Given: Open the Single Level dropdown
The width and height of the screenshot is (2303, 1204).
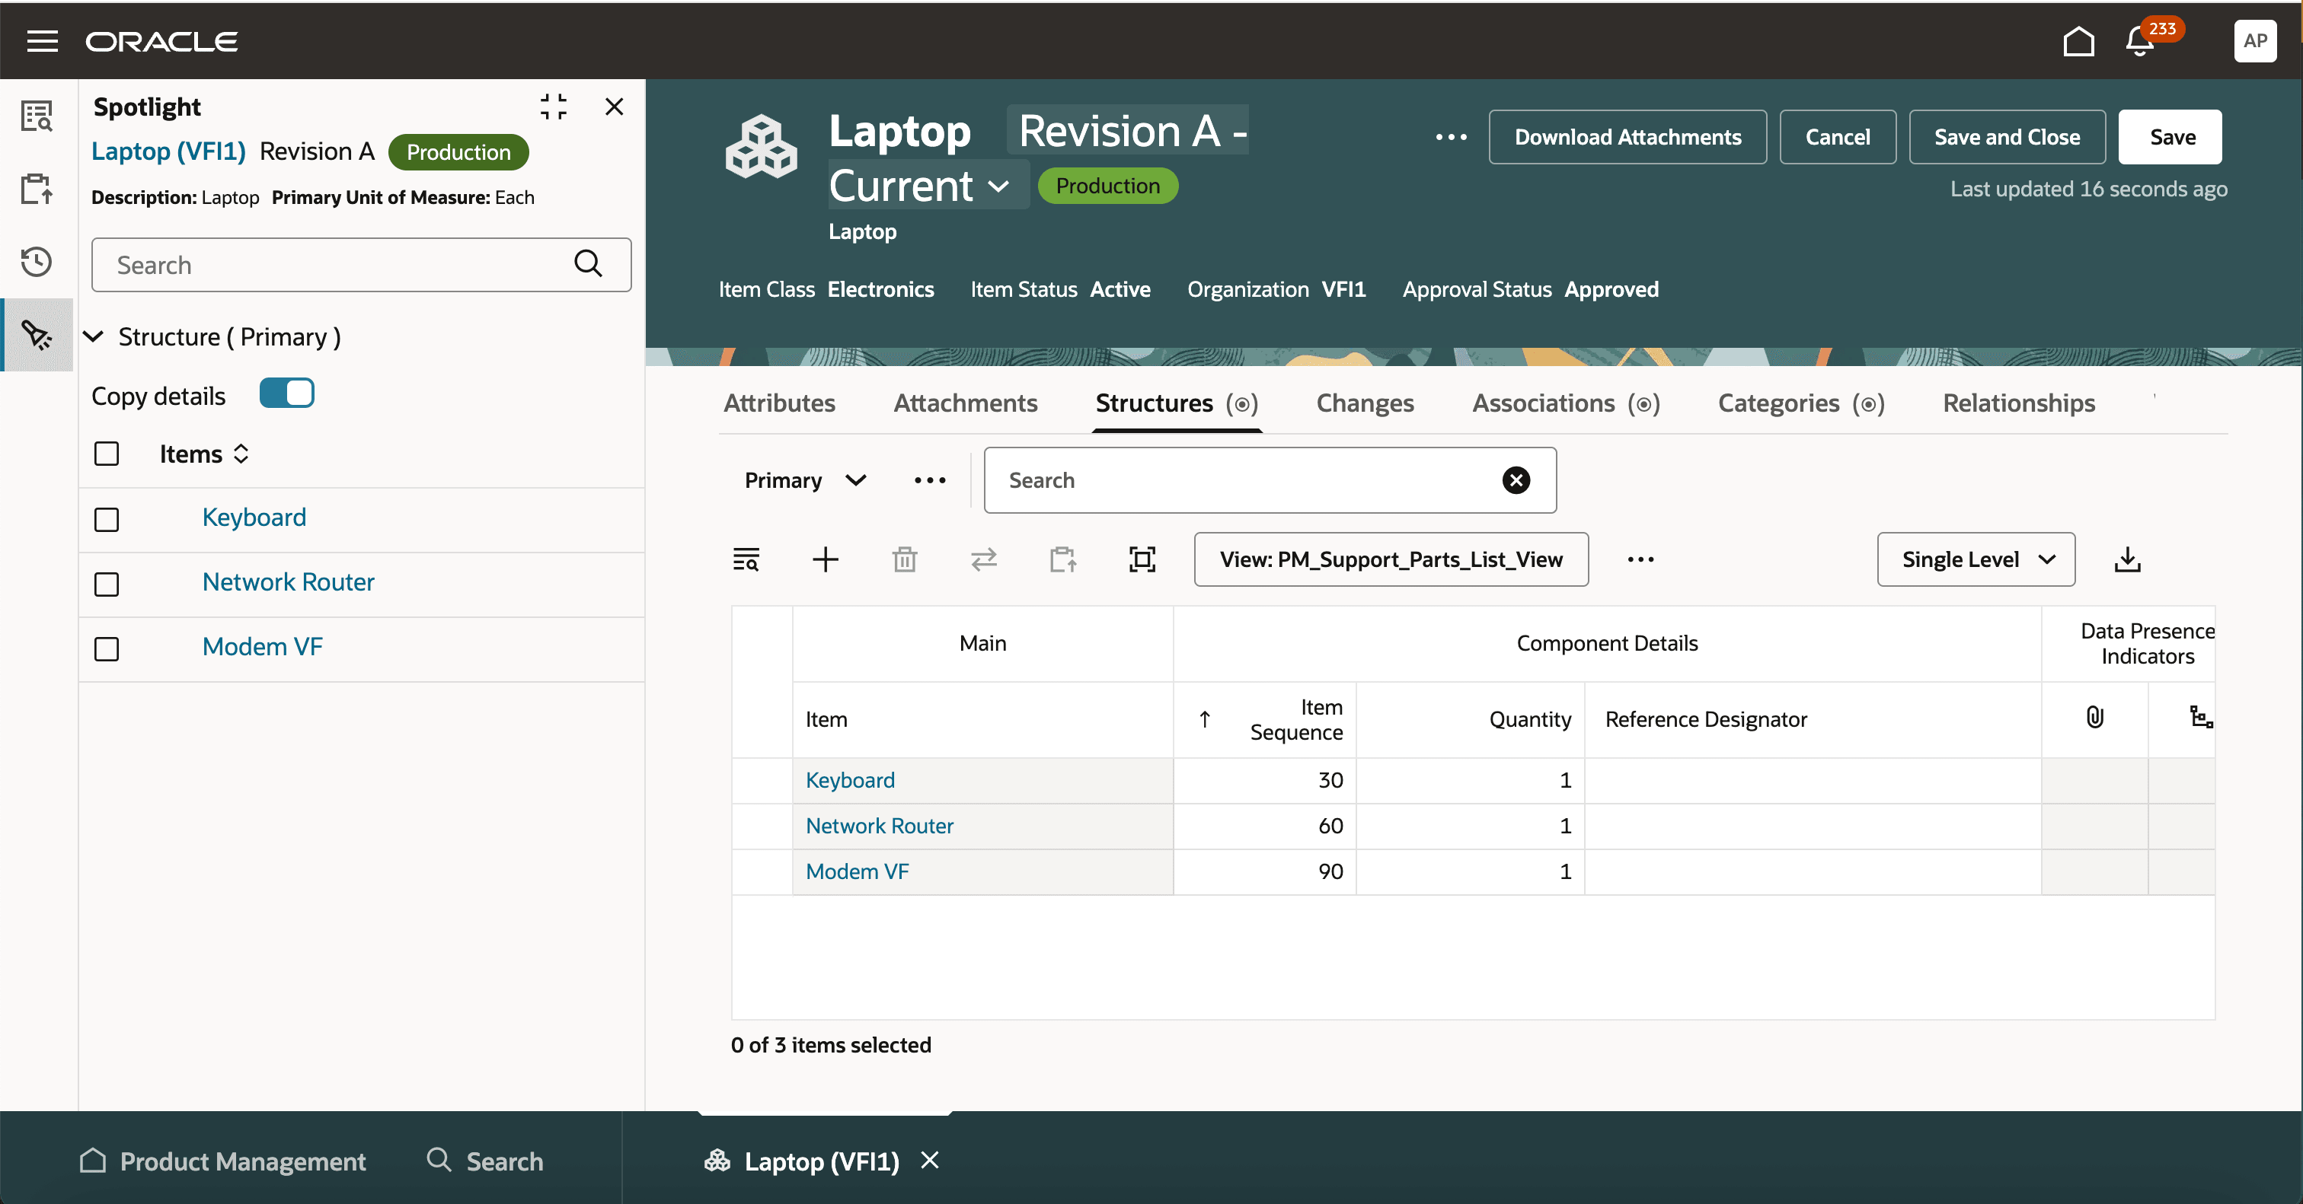Looking at the screenshot, I should click(x=1976, y=560).
